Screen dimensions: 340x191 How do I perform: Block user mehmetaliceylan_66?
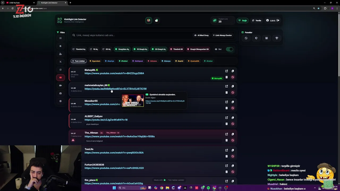pyautogui.click(x=233, y=93)
